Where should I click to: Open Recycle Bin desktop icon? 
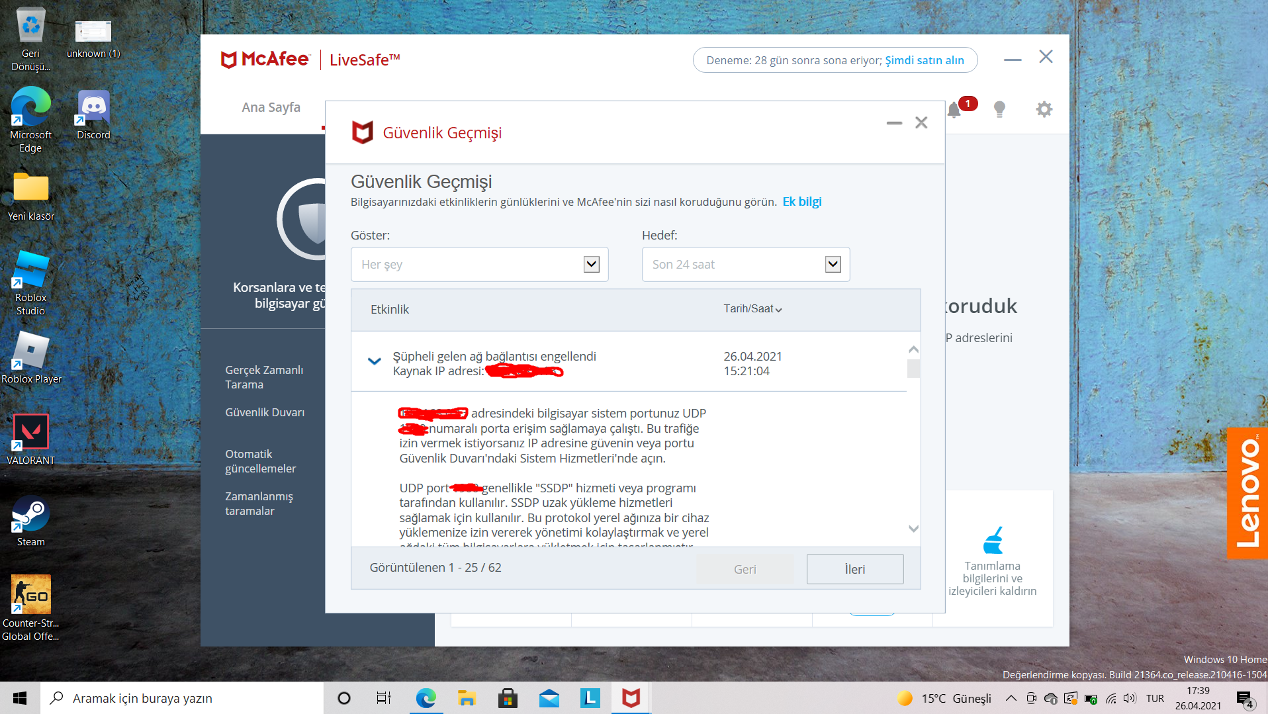(x=30, y=40)
